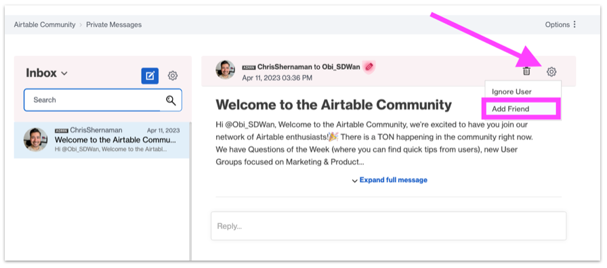This screenshot has width=607, height=268.
Task: Open Private Messages breadcrumb
Action: (x=114, y=25)
